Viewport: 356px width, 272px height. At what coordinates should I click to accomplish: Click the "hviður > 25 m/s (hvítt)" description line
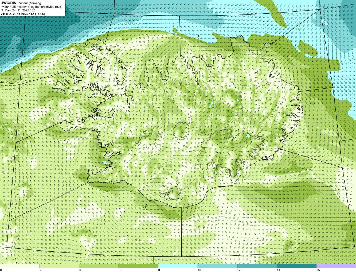point(31,7)
